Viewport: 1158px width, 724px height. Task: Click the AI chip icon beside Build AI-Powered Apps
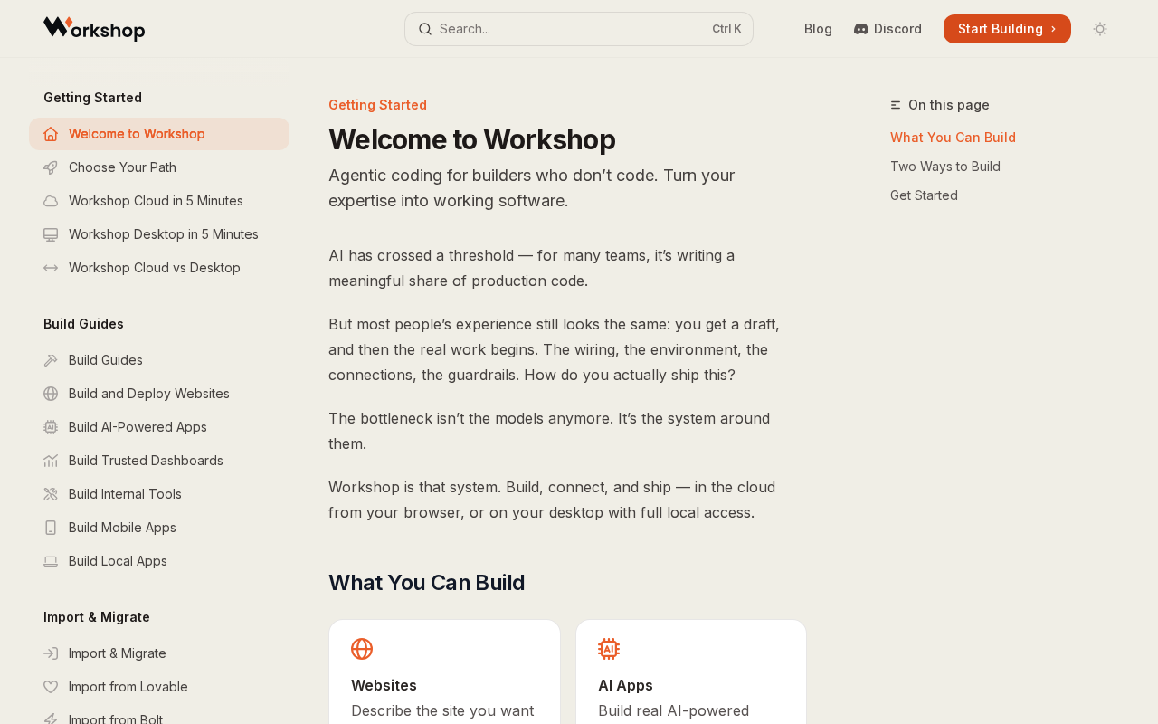51,427
